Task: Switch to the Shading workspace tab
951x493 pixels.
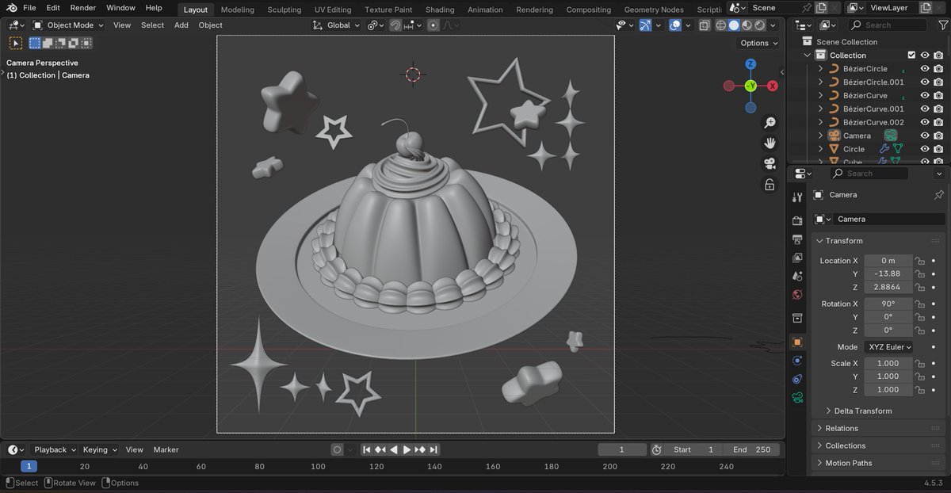Action: click(x=440, y=10)
